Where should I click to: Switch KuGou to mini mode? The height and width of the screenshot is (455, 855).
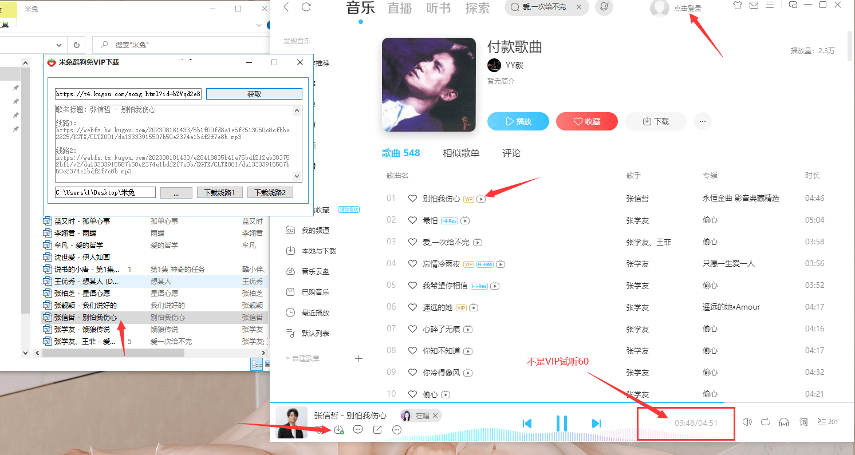pos(793,5)
